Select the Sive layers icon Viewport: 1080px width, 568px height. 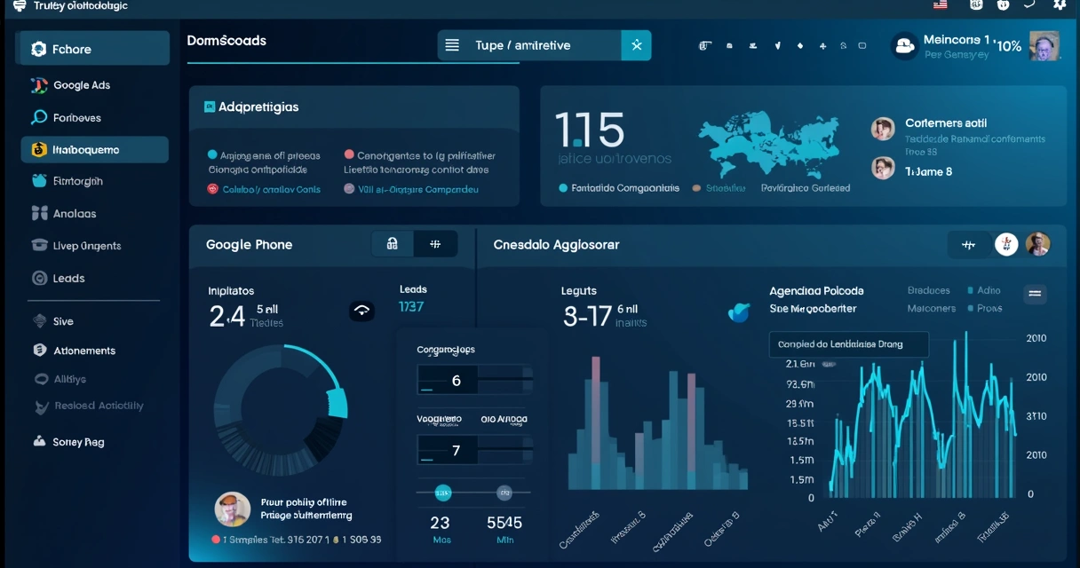39,321
